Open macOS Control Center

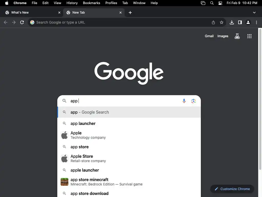pos(220,3)
